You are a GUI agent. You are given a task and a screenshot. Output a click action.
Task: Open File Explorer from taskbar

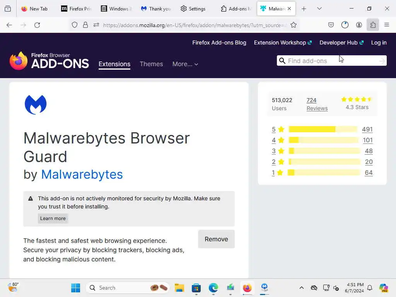pyautogui.click(x=179, y=288)
